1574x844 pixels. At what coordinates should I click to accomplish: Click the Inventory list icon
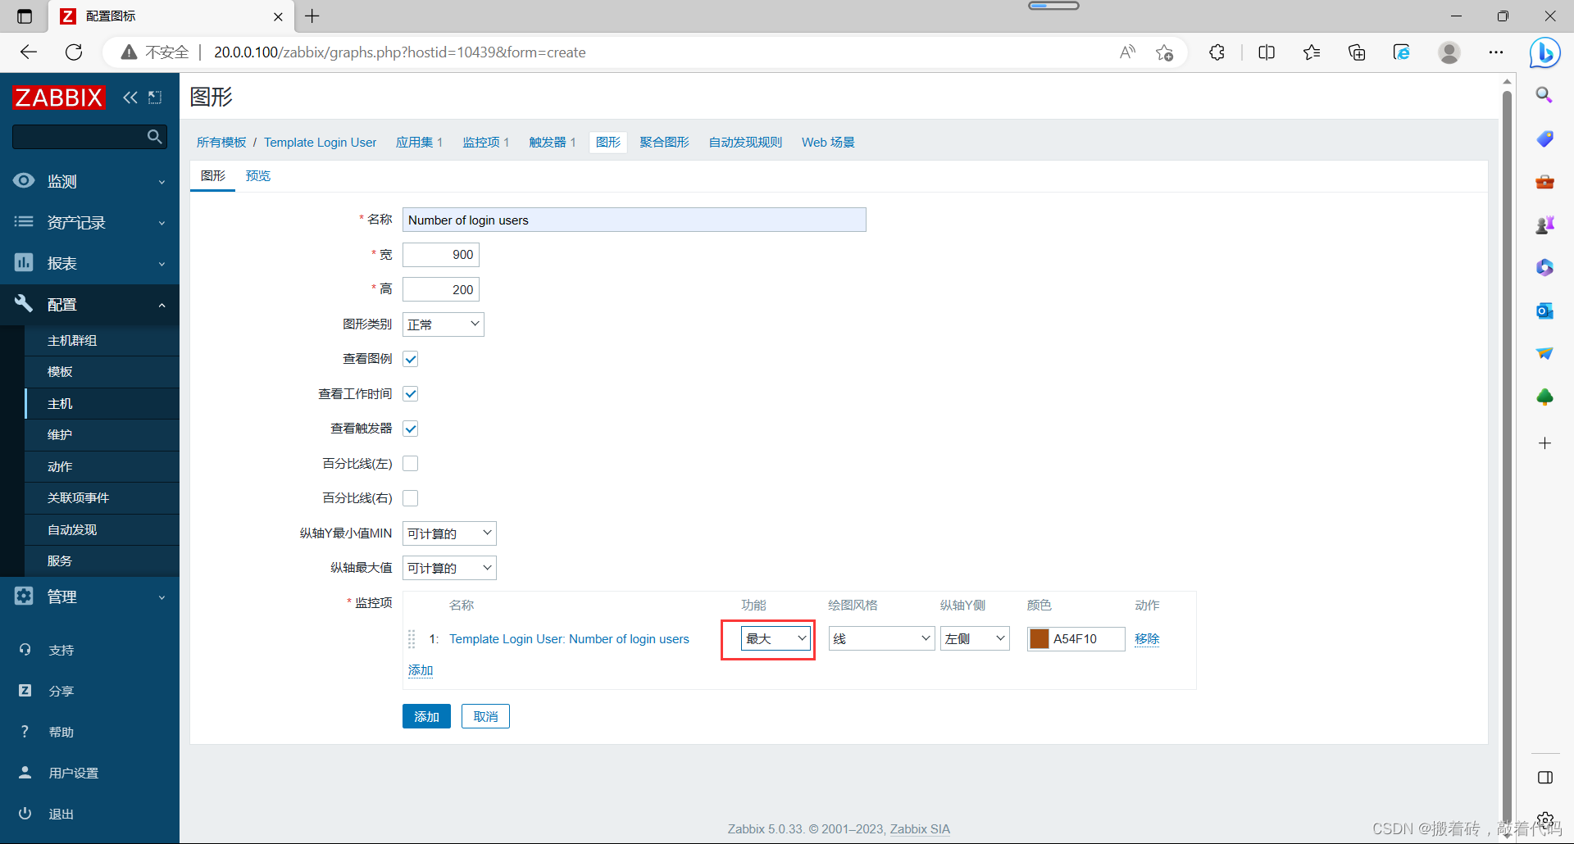coord(24,222)
